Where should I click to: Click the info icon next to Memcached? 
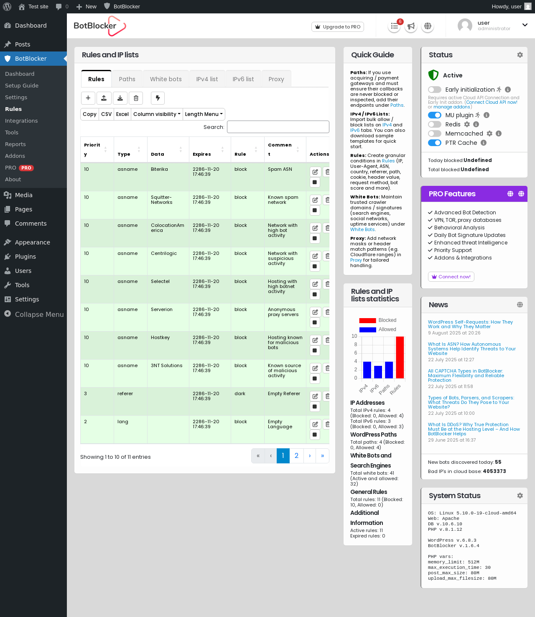(x=499, y=134)
